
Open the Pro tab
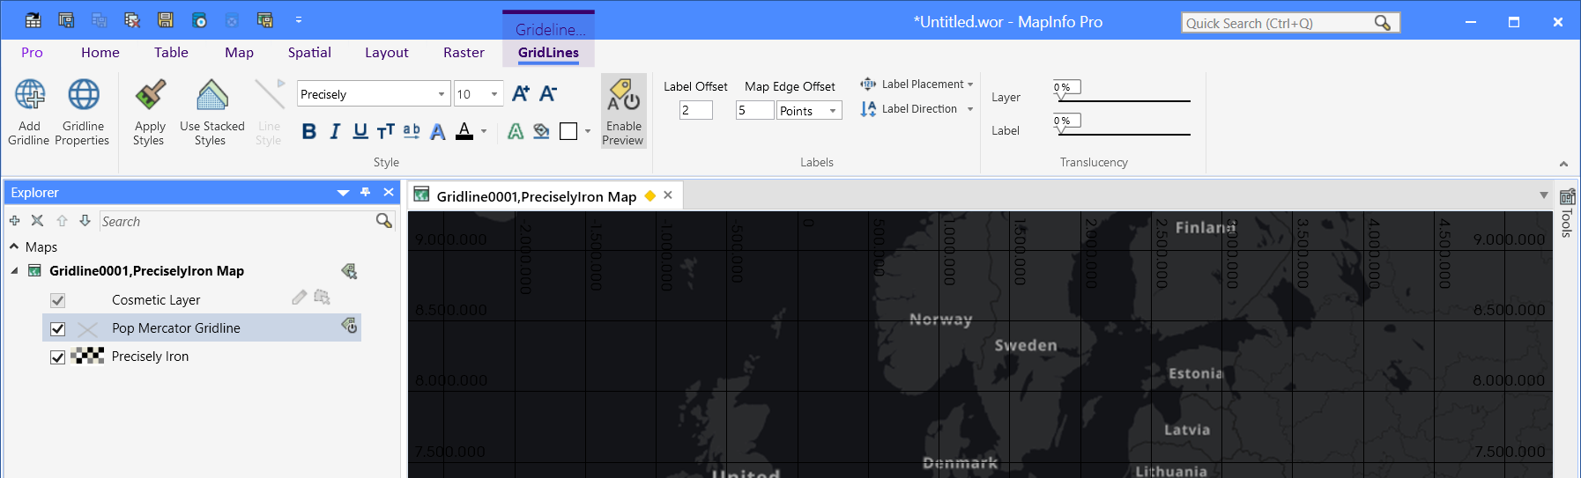(32, 53)
